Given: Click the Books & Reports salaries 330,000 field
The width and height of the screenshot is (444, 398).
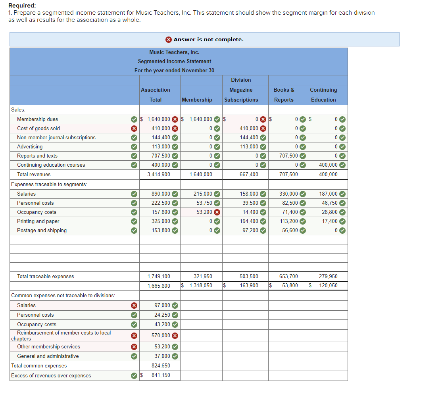Looking at the screenshot, I should (288, 194).
